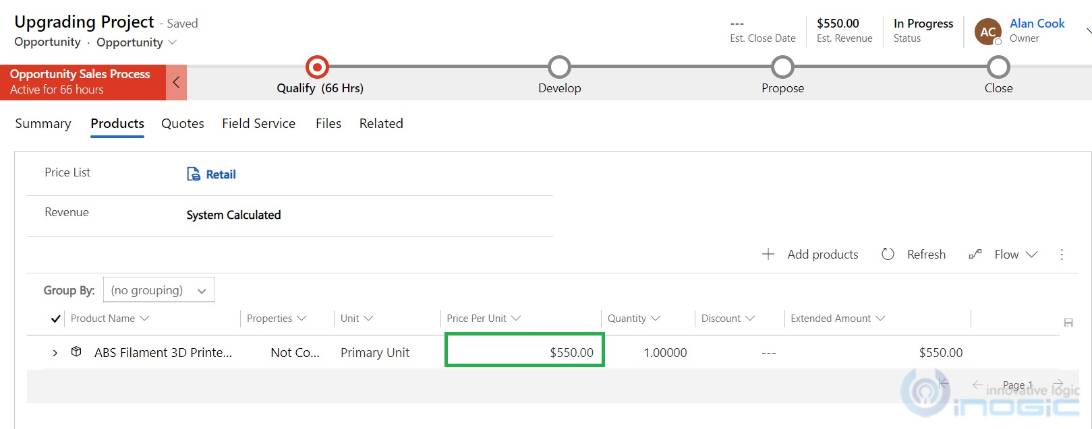Select the Qualify stage marker
The image size is (1092, 429).
click(x=317, y=67)
